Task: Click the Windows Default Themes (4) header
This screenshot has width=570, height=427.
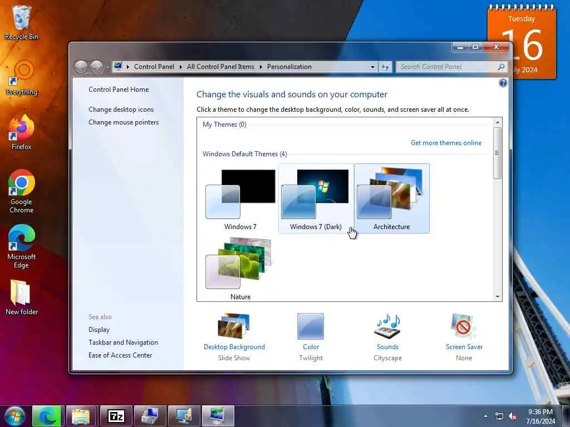Action: tap(245, 154)
